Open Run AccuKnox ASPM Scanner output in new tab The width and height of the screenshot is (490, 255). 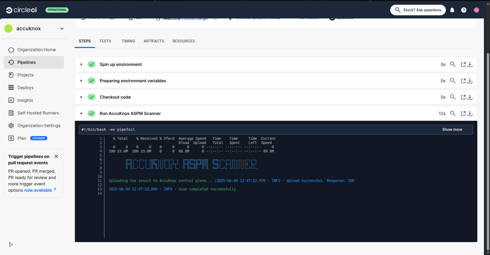pos(463,113)
